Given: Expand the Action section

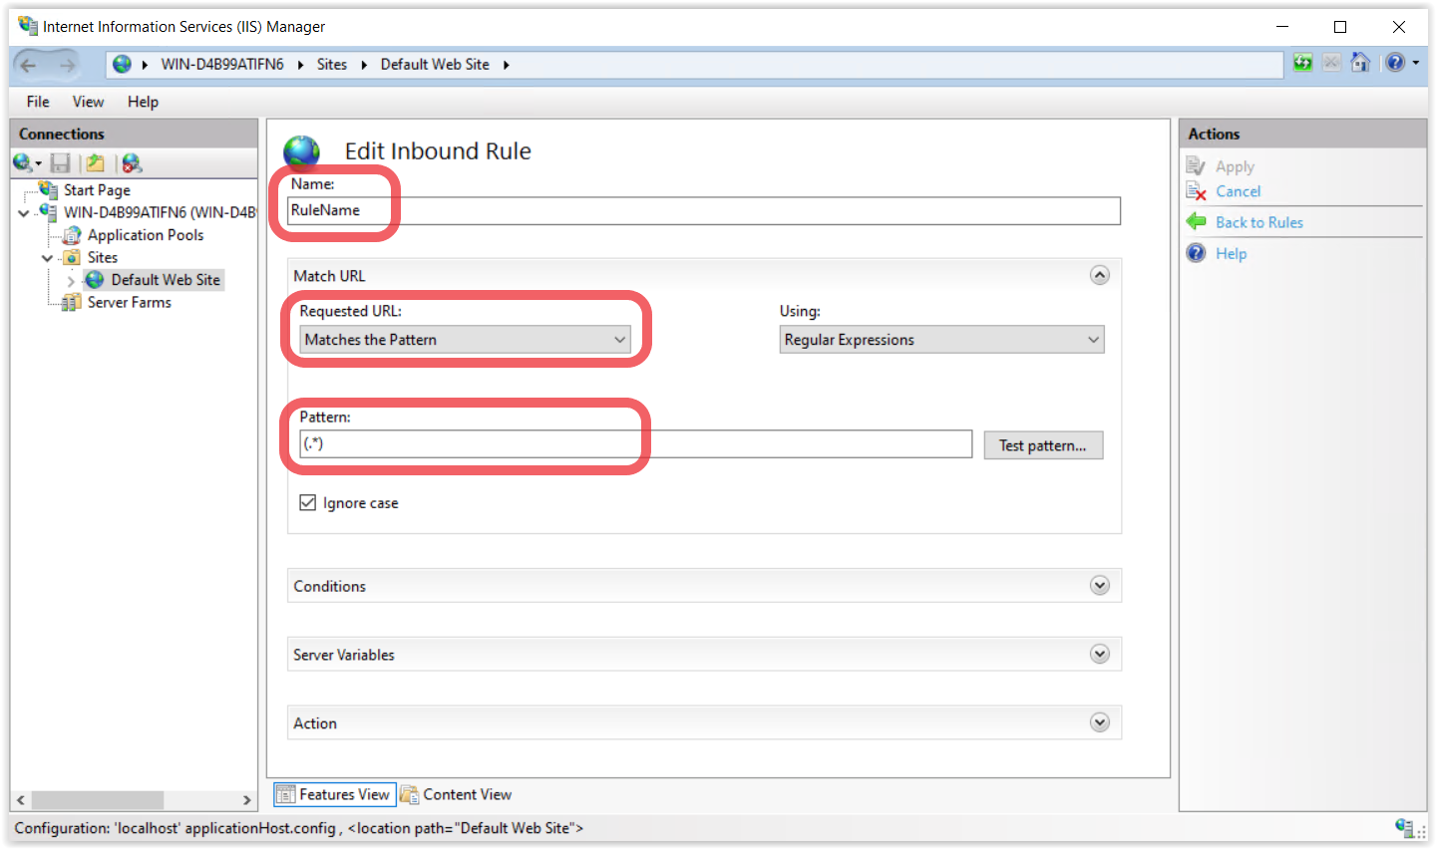Looking at the screenshot, I should click(1100, 722).
